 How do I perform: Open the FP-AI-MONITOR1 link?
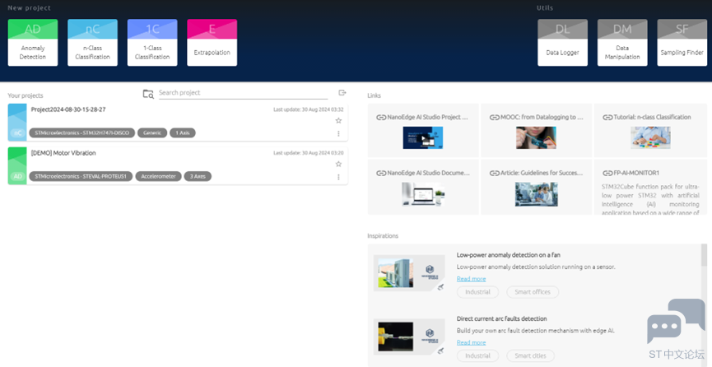[x=651, y=187]
